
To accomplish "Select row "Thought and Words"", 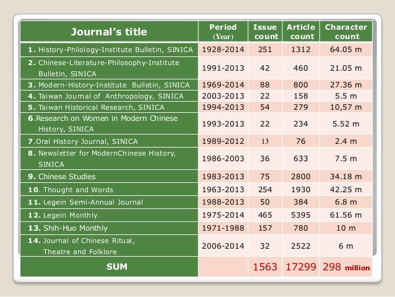I will tap(196, 190).
